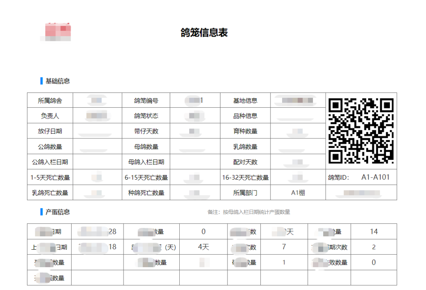Click the empty 母鸽入栏日期 value cell
426x290 pixels.
click(x=195, y=162)
